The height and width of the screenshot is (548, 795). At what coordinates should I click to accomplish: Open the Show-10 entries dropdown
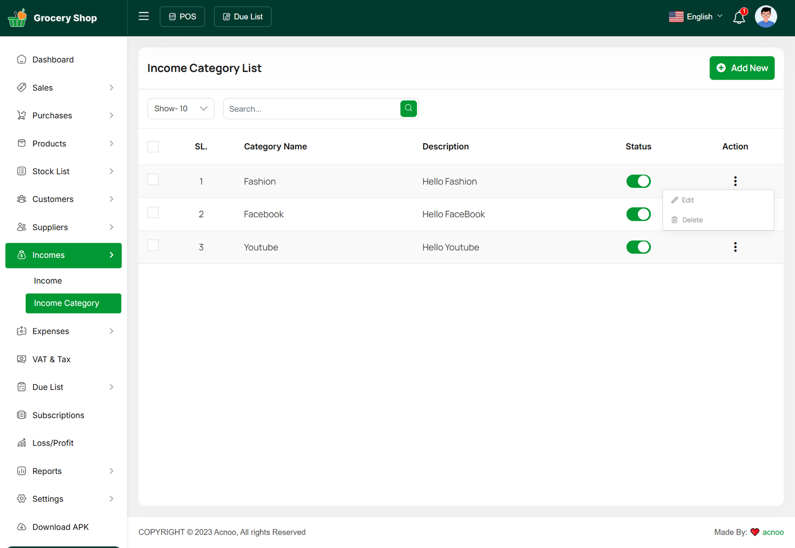181,109
